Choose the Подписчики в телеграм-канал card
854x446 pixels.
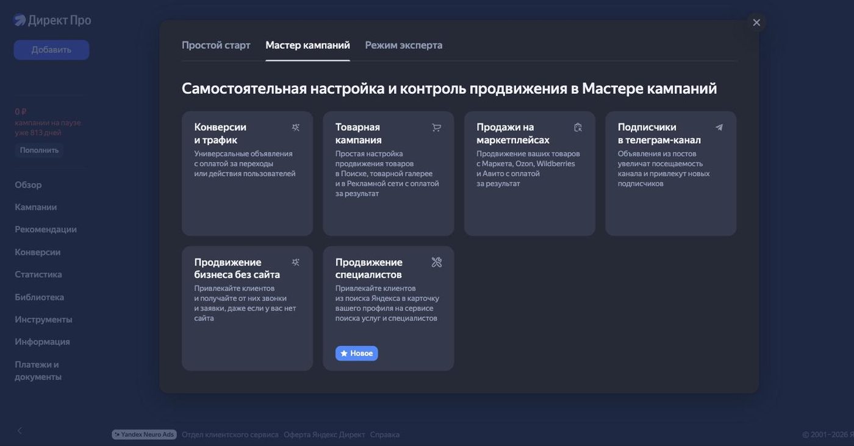point(671,174)
